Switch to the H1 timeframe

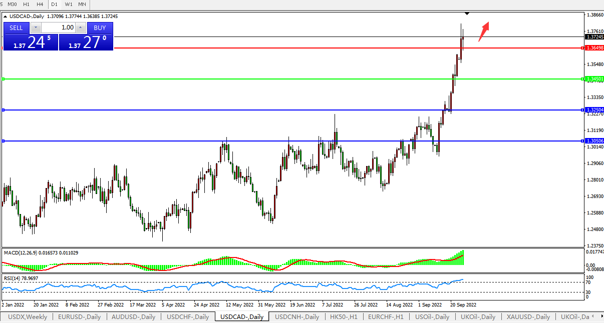[x=26, y=4]
